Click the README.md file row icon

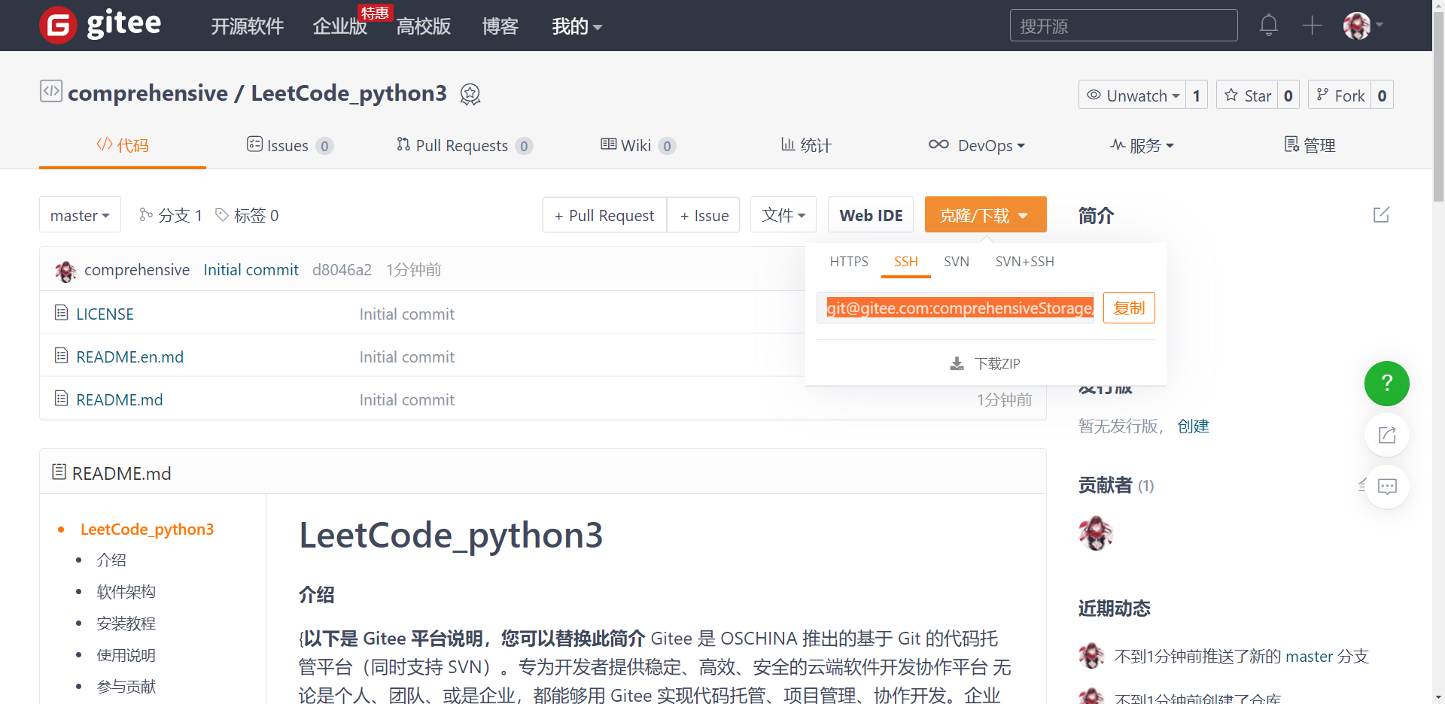[61, 398]
